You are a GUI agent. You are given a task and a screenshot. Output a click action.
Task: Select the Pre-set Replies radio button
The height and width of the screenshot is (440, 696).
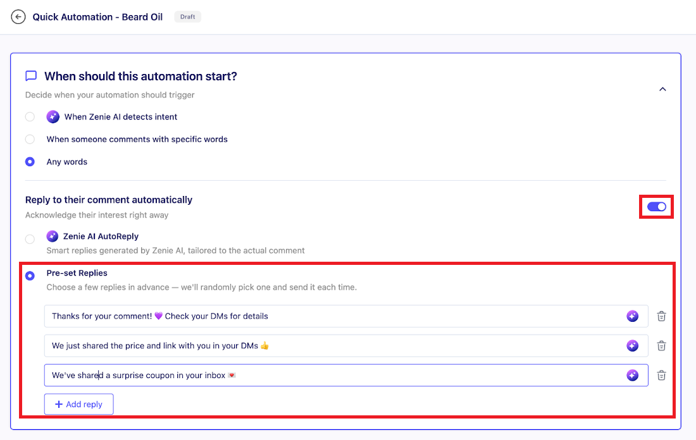[x=30, y=276]
